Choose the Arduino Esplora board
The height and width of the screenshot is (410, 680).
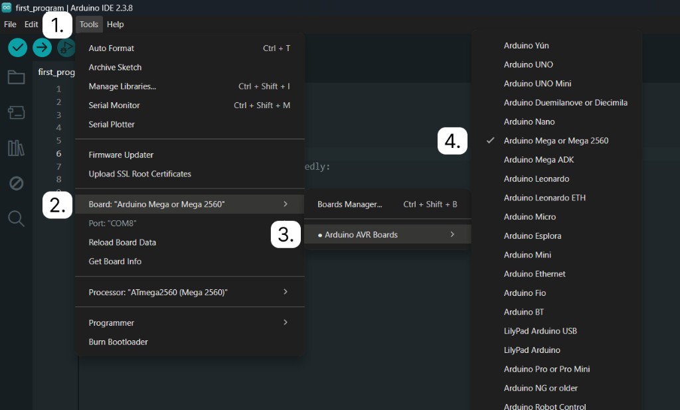[x=557, y=236]
